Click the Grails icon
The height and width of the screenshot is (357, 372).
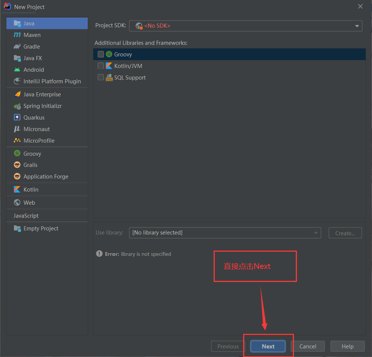point(17,165)
